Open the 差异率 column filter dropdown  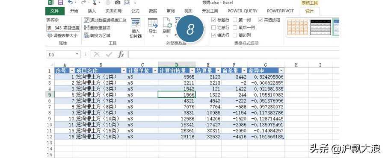pyautogui.click(x=281, y=71)
